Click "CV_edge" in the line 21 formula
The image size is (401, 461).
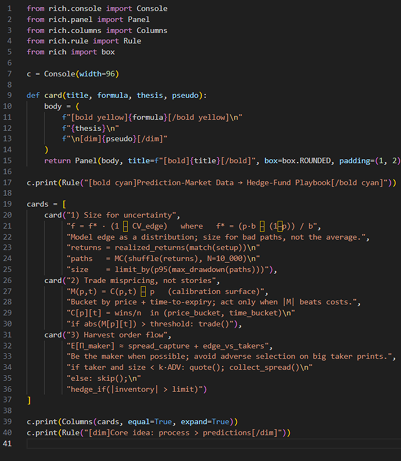click(147, 226)
